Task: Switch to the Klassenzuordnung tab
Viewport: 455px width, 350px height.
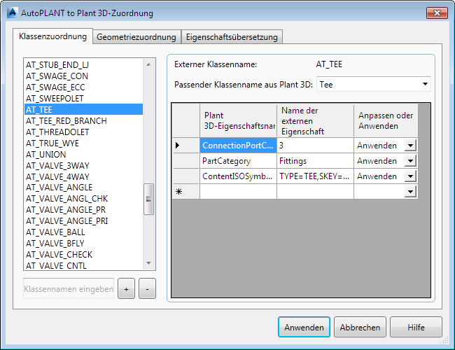Action: [x=52, y=36]
